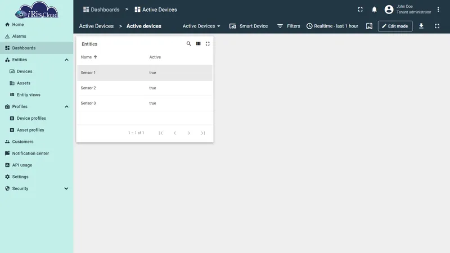Go to last page pagination icon
Image resolution: width=450 pixels, height=253 pixels.
pyautogui.click(x=203, y=133)
